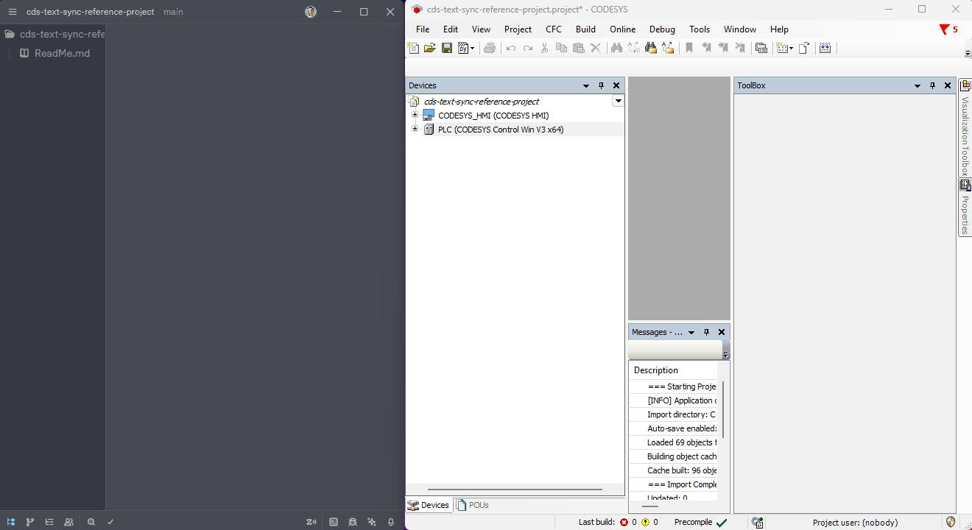Image resolution: width=972 pixels, height=530 pixels.
Task: Open the ToolBox panel window position dropdown
Action: (918, 85)
